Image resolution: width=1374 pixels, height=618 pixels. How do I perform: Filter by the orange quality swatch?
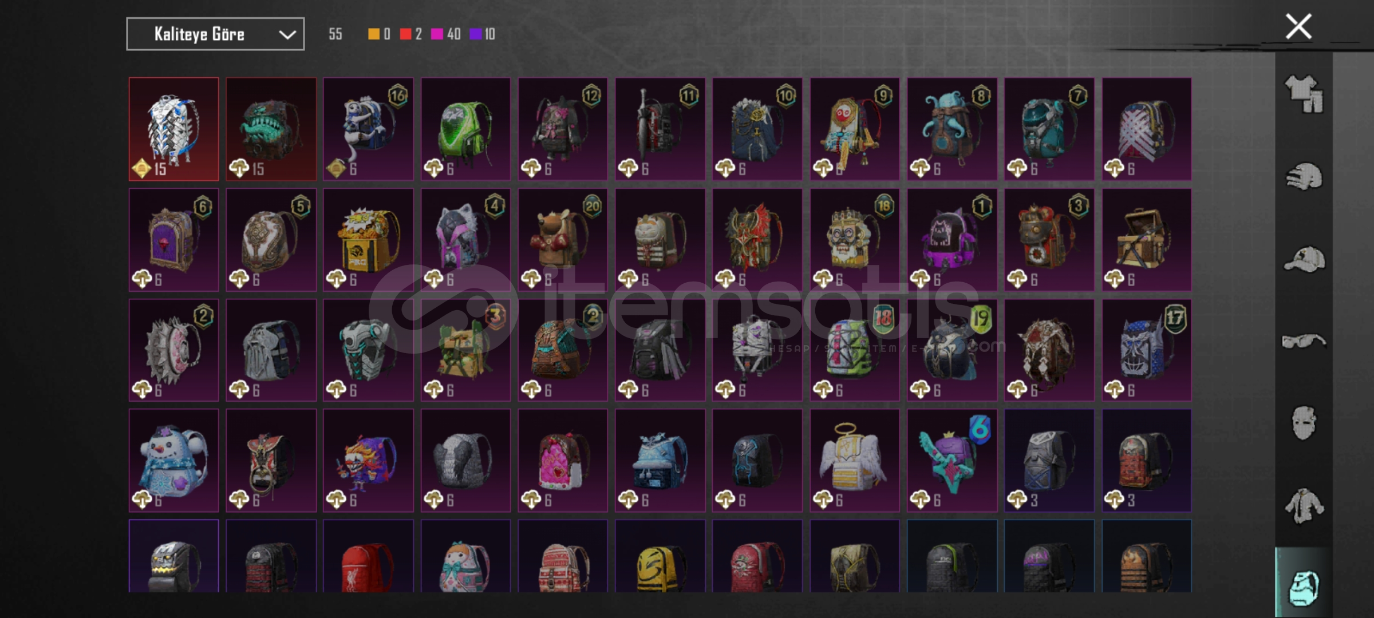tap(373, 34)
